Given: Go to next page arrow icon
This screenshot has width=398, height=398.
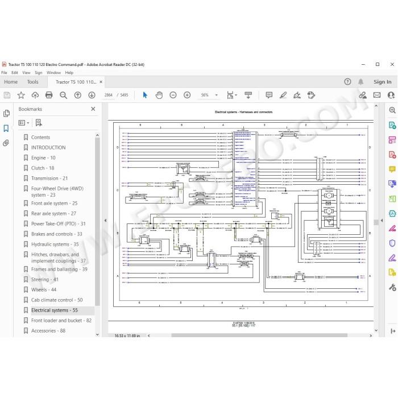Looking at the screenshot, I should tap(92, 95).
